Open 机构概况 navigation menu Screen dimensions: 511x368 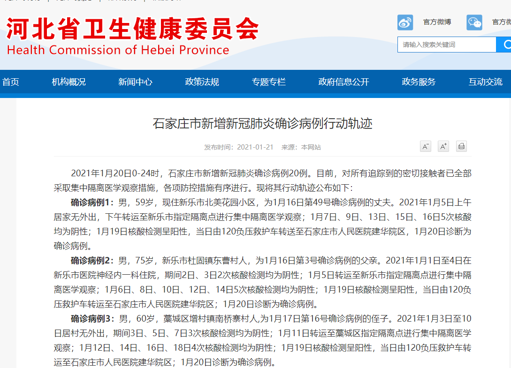pos(69,82)
